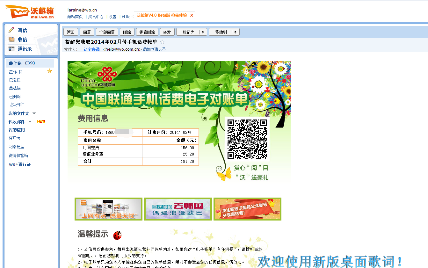This screenshot has width=428, height=268.
Task: Open the 已删除 folder
Action: coord(15,97)
